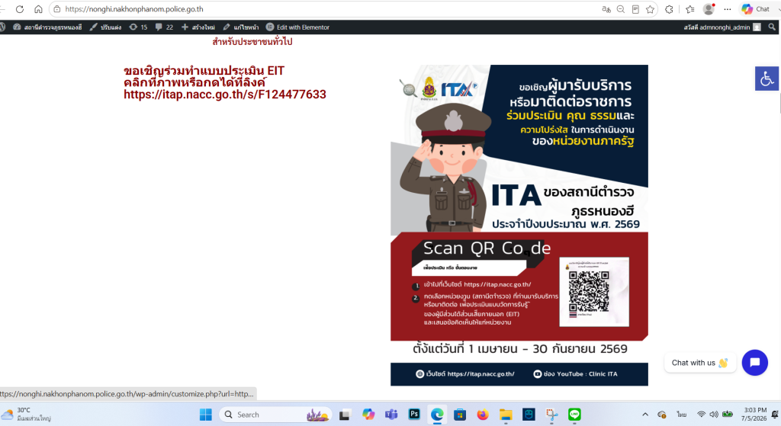Screen dimensions: 781x426
Task: Open the 22 comments item
Action: tap(164, 27)
